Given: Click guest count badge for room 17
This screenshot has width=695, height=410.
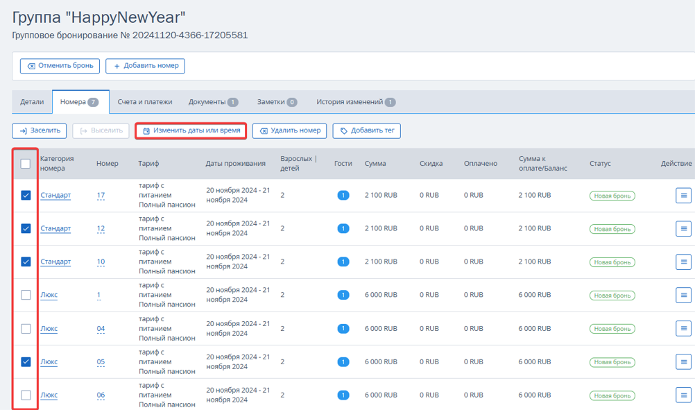Looking at the screenshot, I should (x=343, y=196).
